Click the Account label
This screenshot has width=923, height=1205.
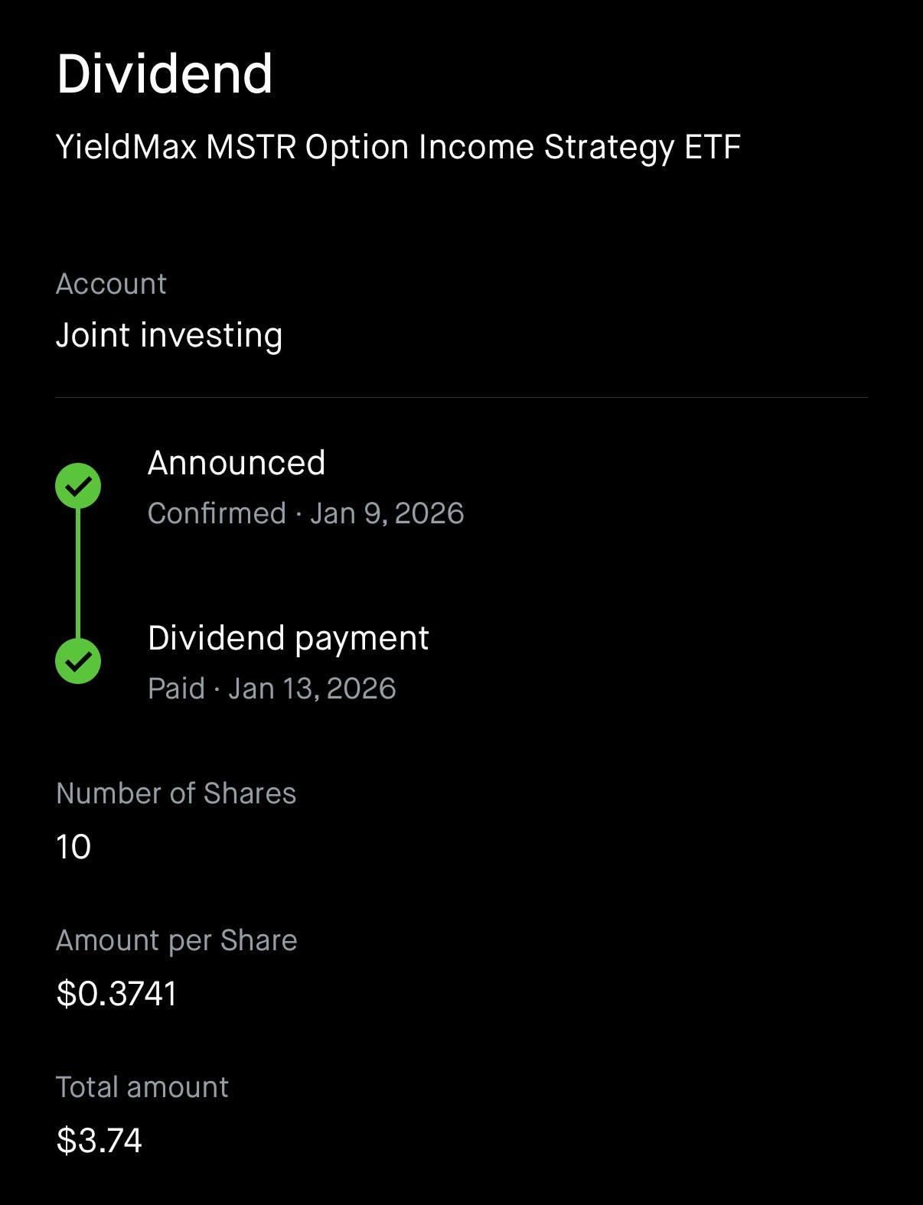pyautogui.click(x=111, y=284)
